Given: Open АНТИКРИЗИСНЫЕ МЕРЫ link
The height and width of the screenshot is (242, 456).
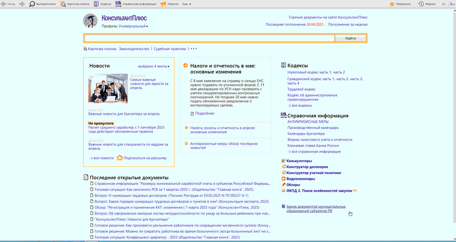Looking at the screenshot, I should coord(308,121).
